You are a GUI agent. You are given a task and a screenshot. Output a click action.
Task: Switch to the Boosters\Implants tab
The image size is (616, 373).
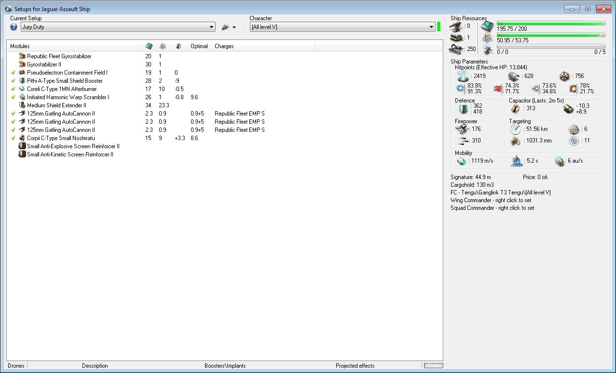[x=225, y=366]
